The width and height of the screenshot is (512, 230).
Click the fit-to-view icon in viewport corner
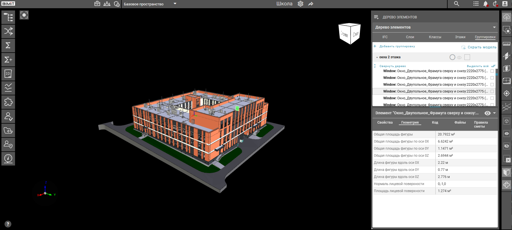[x=24, y=15]
